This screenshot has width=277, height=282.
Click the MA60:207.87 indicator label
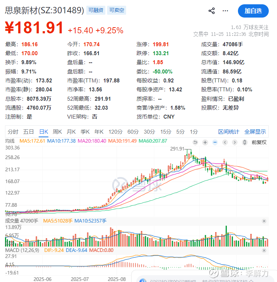coord(153,141)
